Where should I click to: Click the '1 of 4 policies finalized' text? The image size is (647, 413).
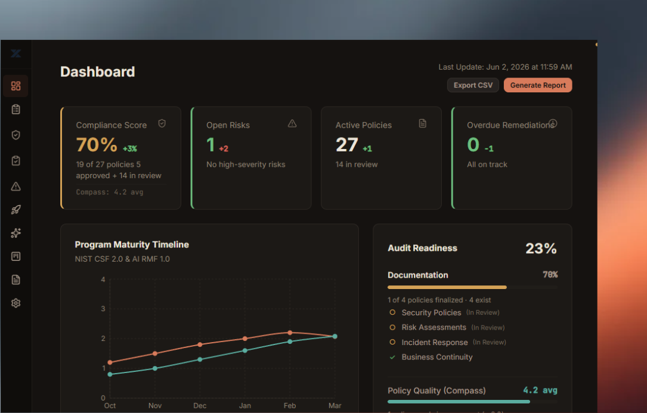pos(425,300)
